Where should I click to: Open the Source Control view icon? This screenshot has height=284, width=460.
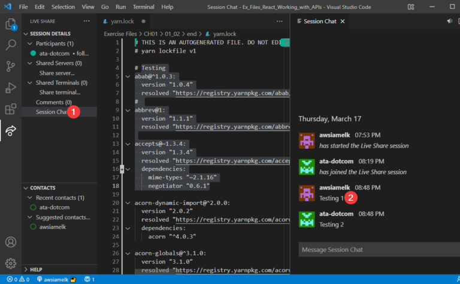[11, 66]
